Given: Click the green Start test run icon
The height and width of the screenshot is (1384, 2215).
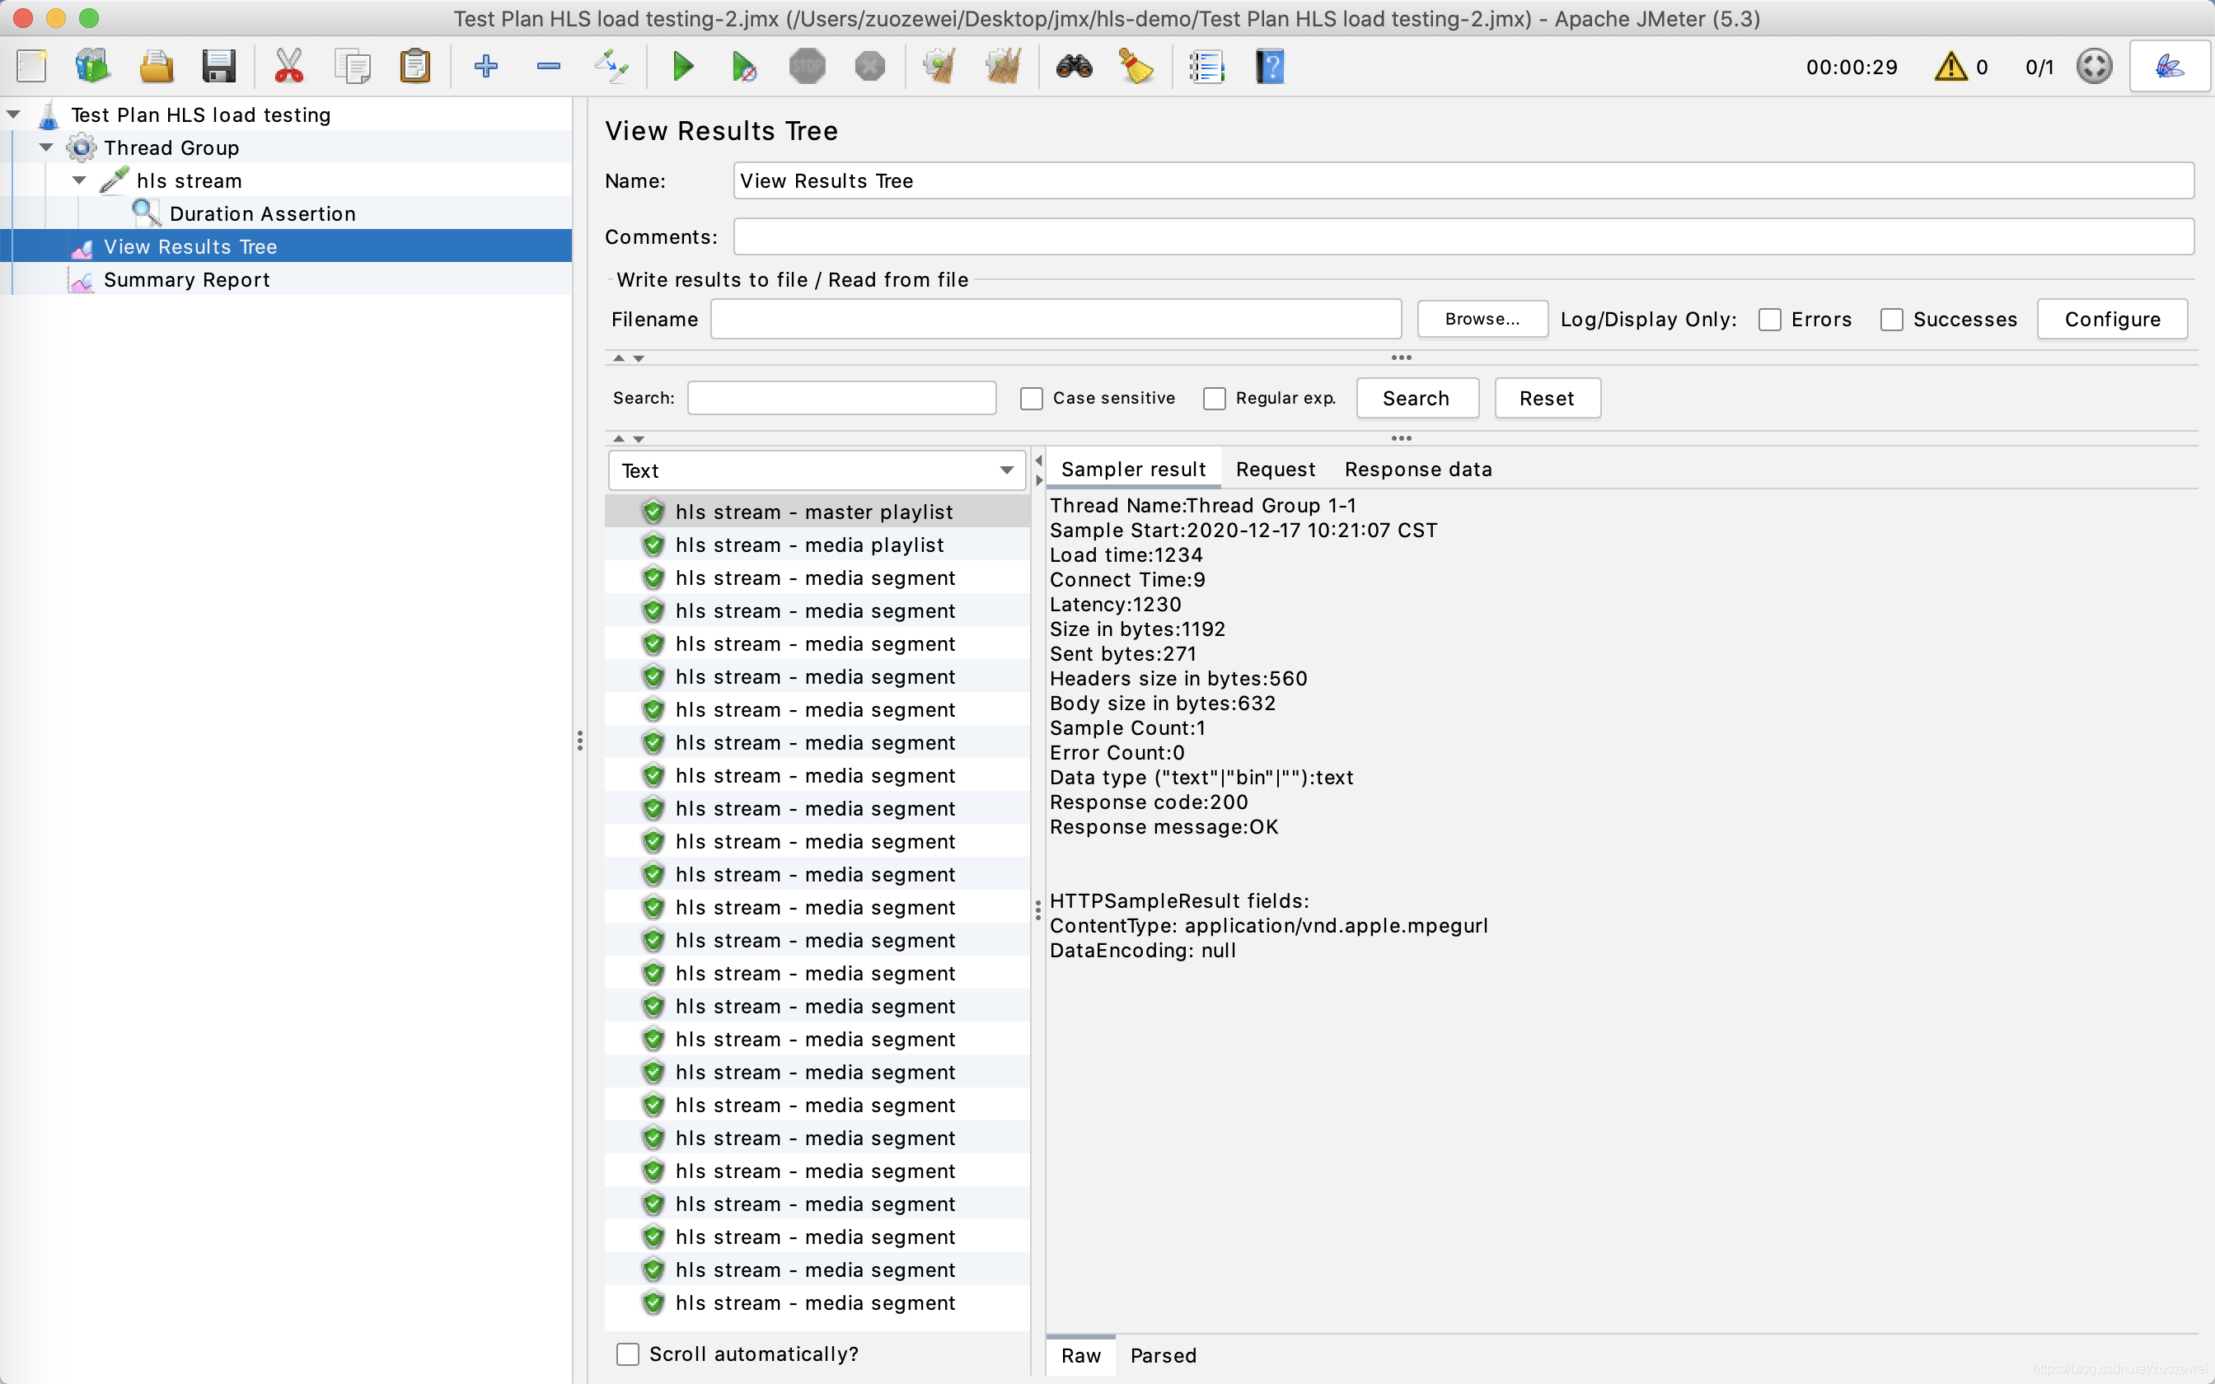Looking at the screenshot, I should (682, 67).
